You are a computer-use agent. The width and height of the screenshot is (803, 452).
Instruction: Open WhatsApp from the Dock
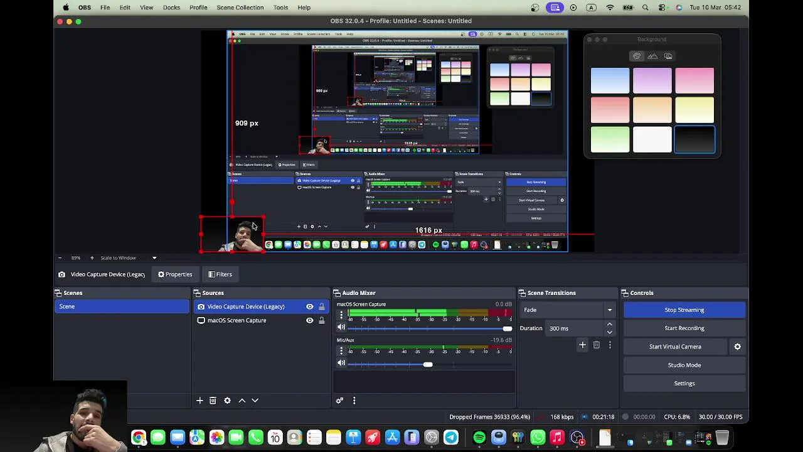click(x=538, y=438)
